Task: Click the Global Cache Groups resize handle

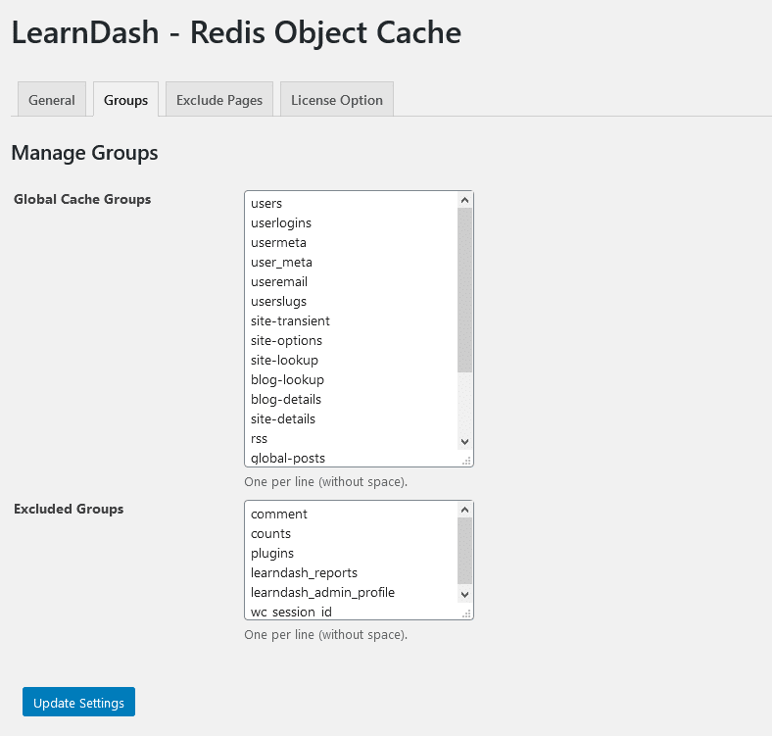Action: pos(466,461)
